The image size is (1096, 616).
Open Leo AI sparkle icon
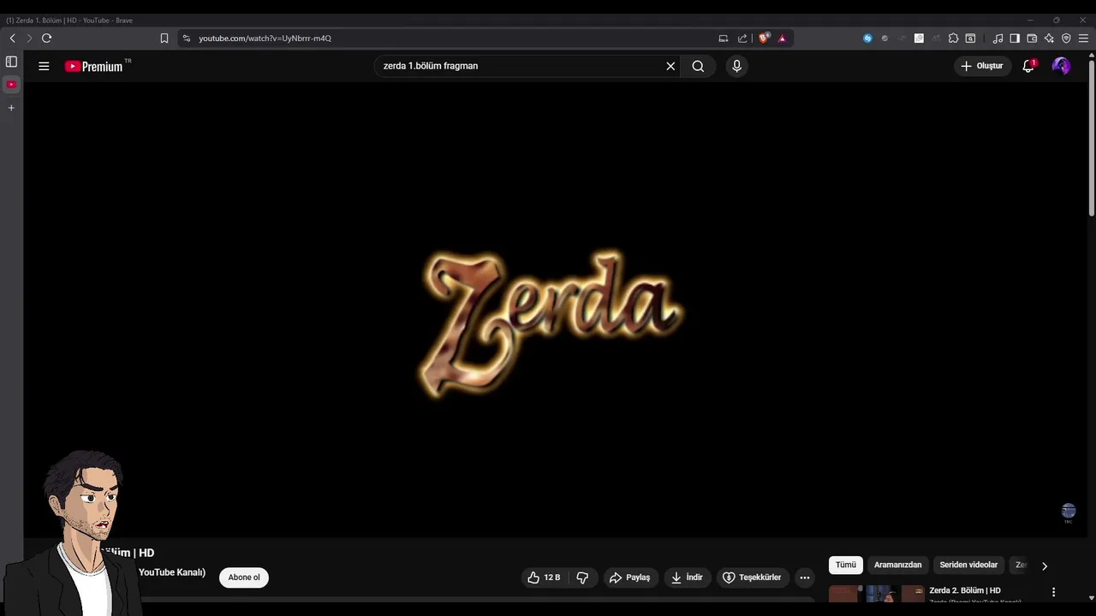point(1049,38)
